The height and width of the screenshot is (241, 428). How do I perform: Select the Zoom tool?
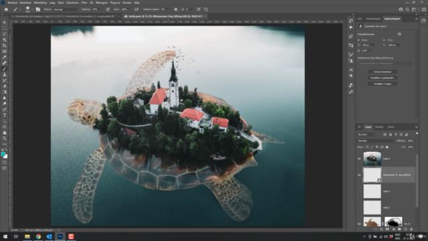[5, 139]
